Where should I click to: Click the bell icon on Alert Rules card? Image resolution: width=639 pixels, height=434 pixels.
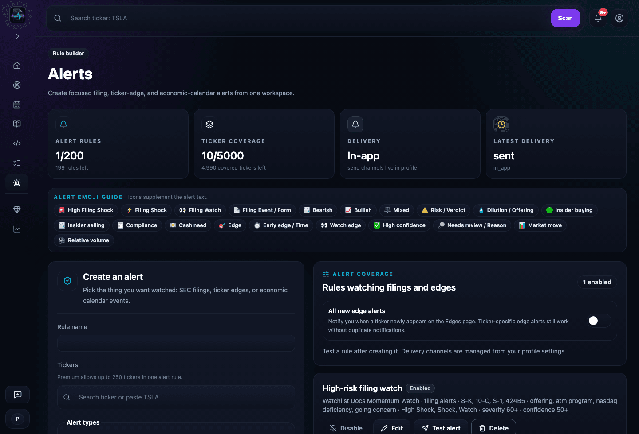[63, 124]
